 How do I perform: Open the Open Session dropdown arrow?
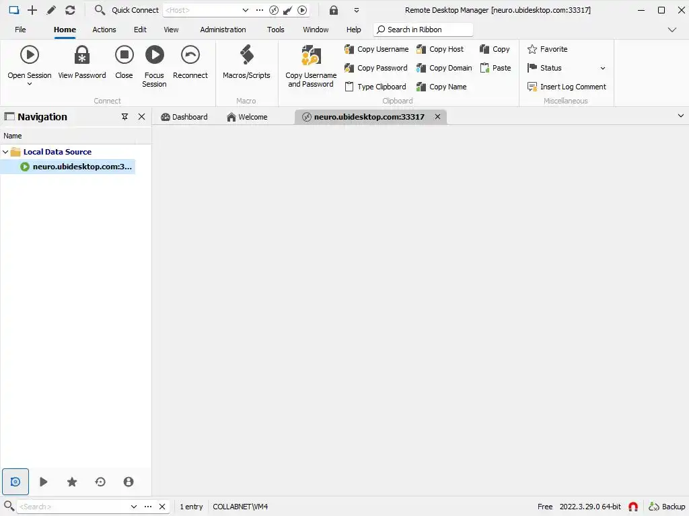30,84
